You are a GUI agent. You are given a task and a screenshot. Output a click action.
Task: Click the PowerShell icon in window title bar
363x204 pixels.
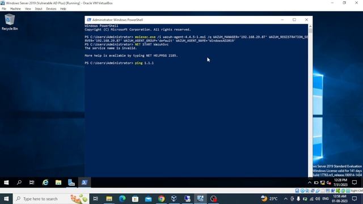click(89, 20)
